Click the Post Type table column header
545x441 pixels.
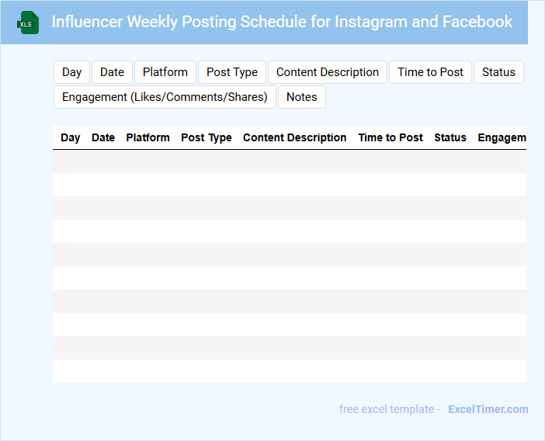click(x=207, y=137)
